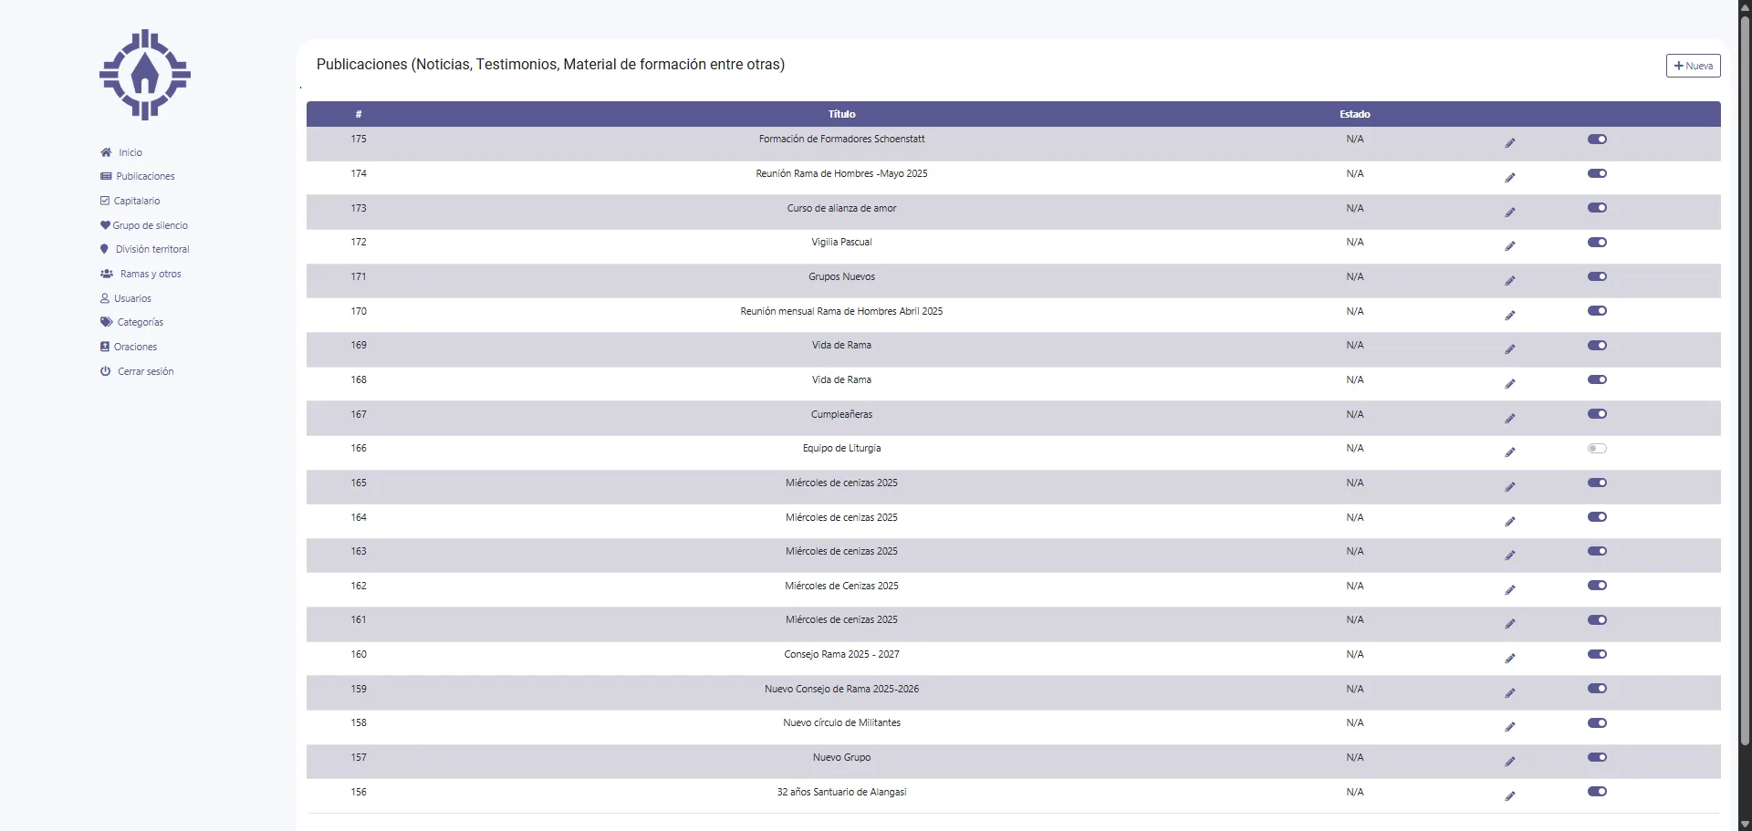Viewport: 1752px width, 831px height.
Task: Click the Título column header
Action: [x=841, y=114]
